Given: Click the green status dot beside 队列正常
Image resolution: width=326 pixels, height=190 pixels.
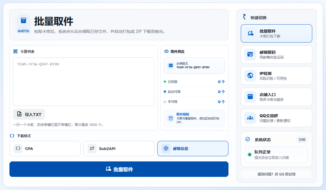Looking at the screenshot, I should click(x=250, y=155).
